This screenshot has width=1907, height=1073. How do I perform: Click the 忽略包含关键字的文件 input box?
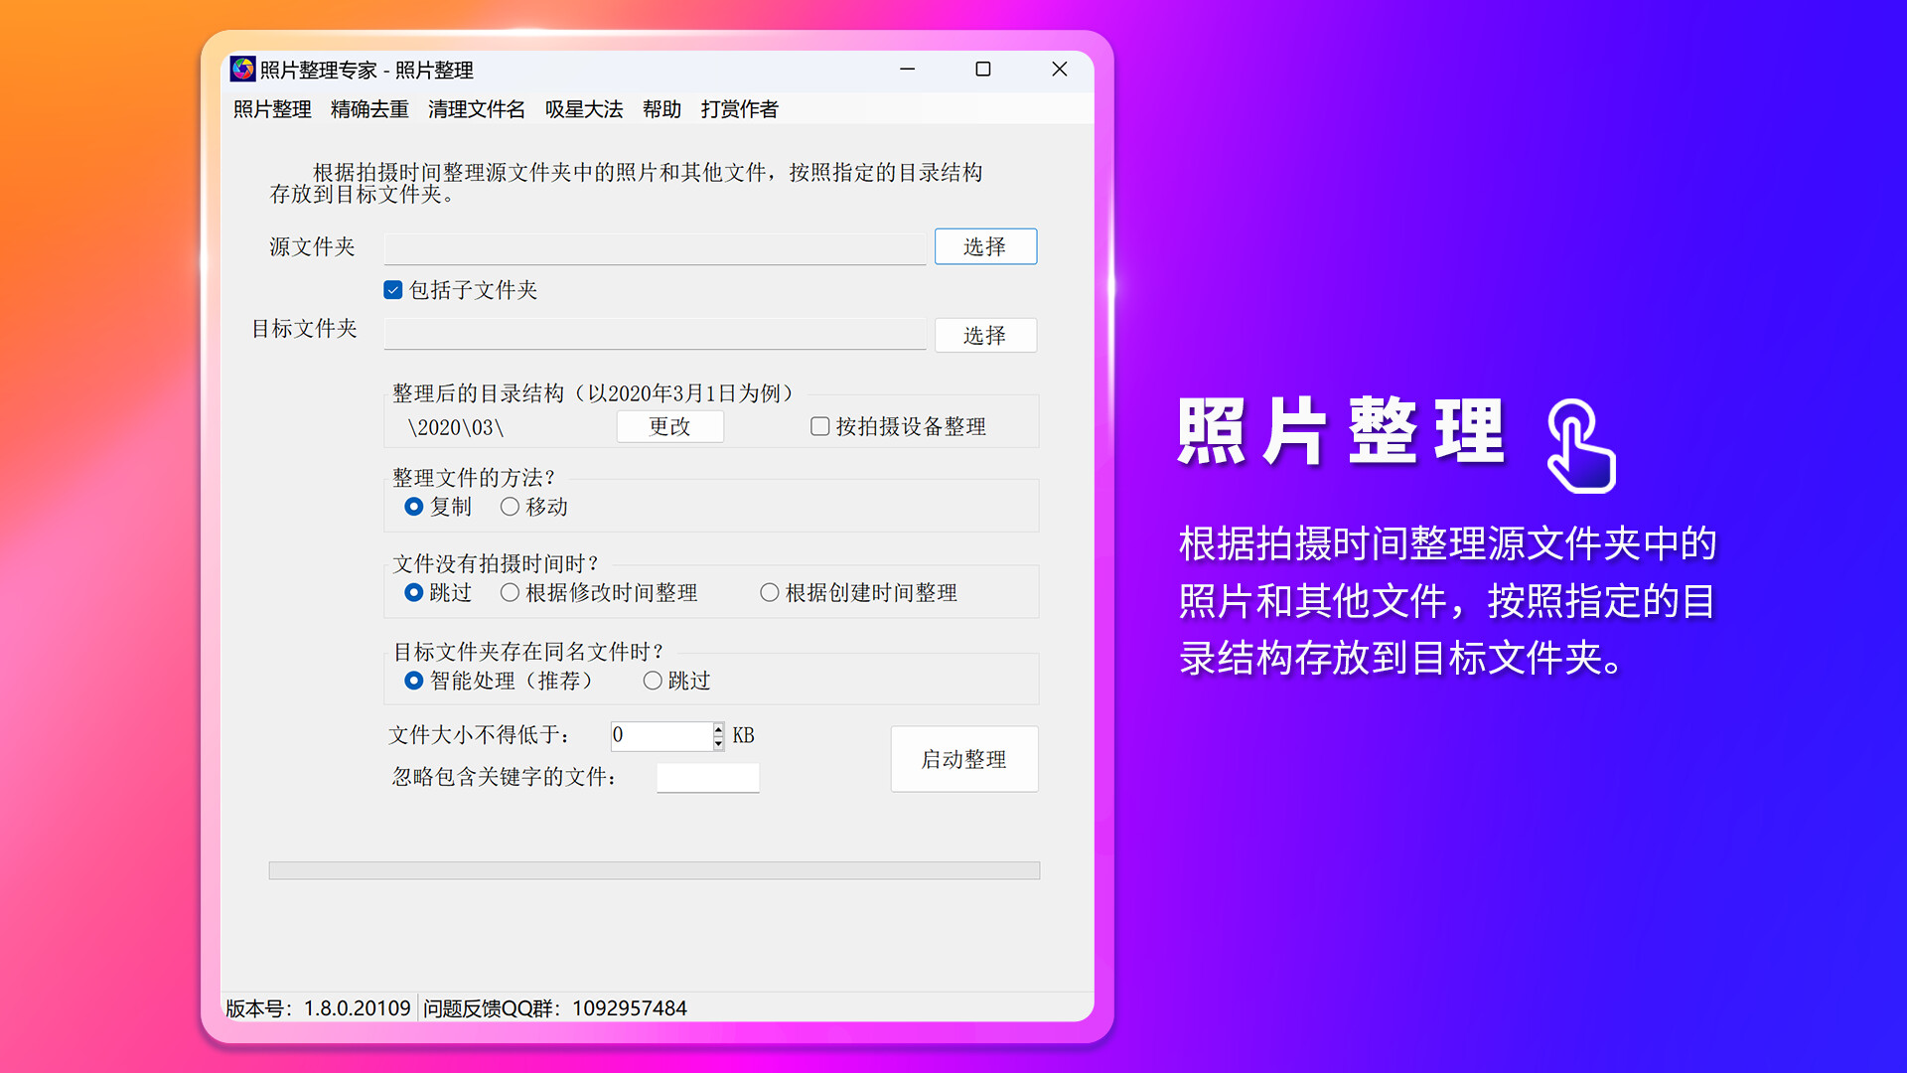pos(707,777)
